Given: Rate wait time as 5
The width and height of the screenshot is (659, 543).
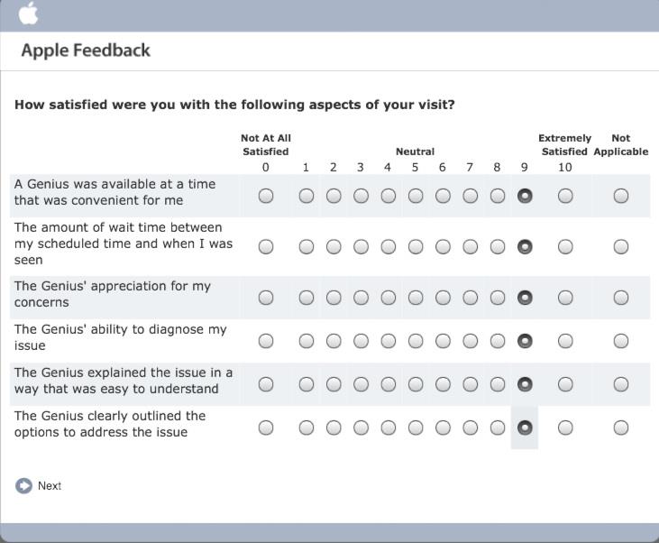Looking at the screenshot, I should click(416, 246).
